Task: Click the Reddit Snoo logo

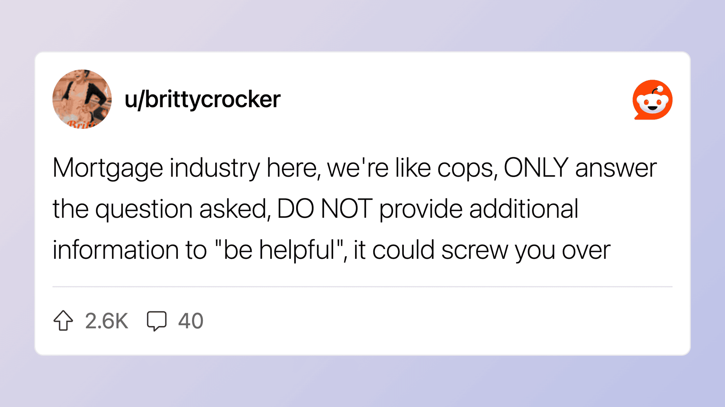Action: pos(652,100)
